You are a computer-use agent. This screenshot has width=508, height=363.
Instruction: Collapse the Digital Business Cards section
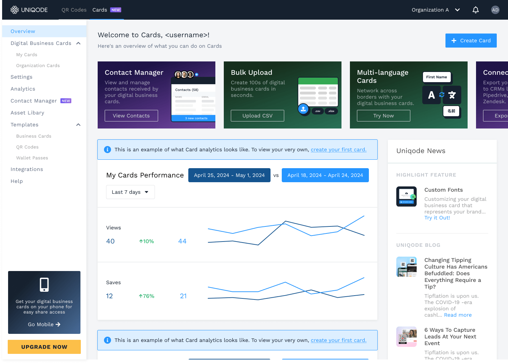click(x=78, y=43)
